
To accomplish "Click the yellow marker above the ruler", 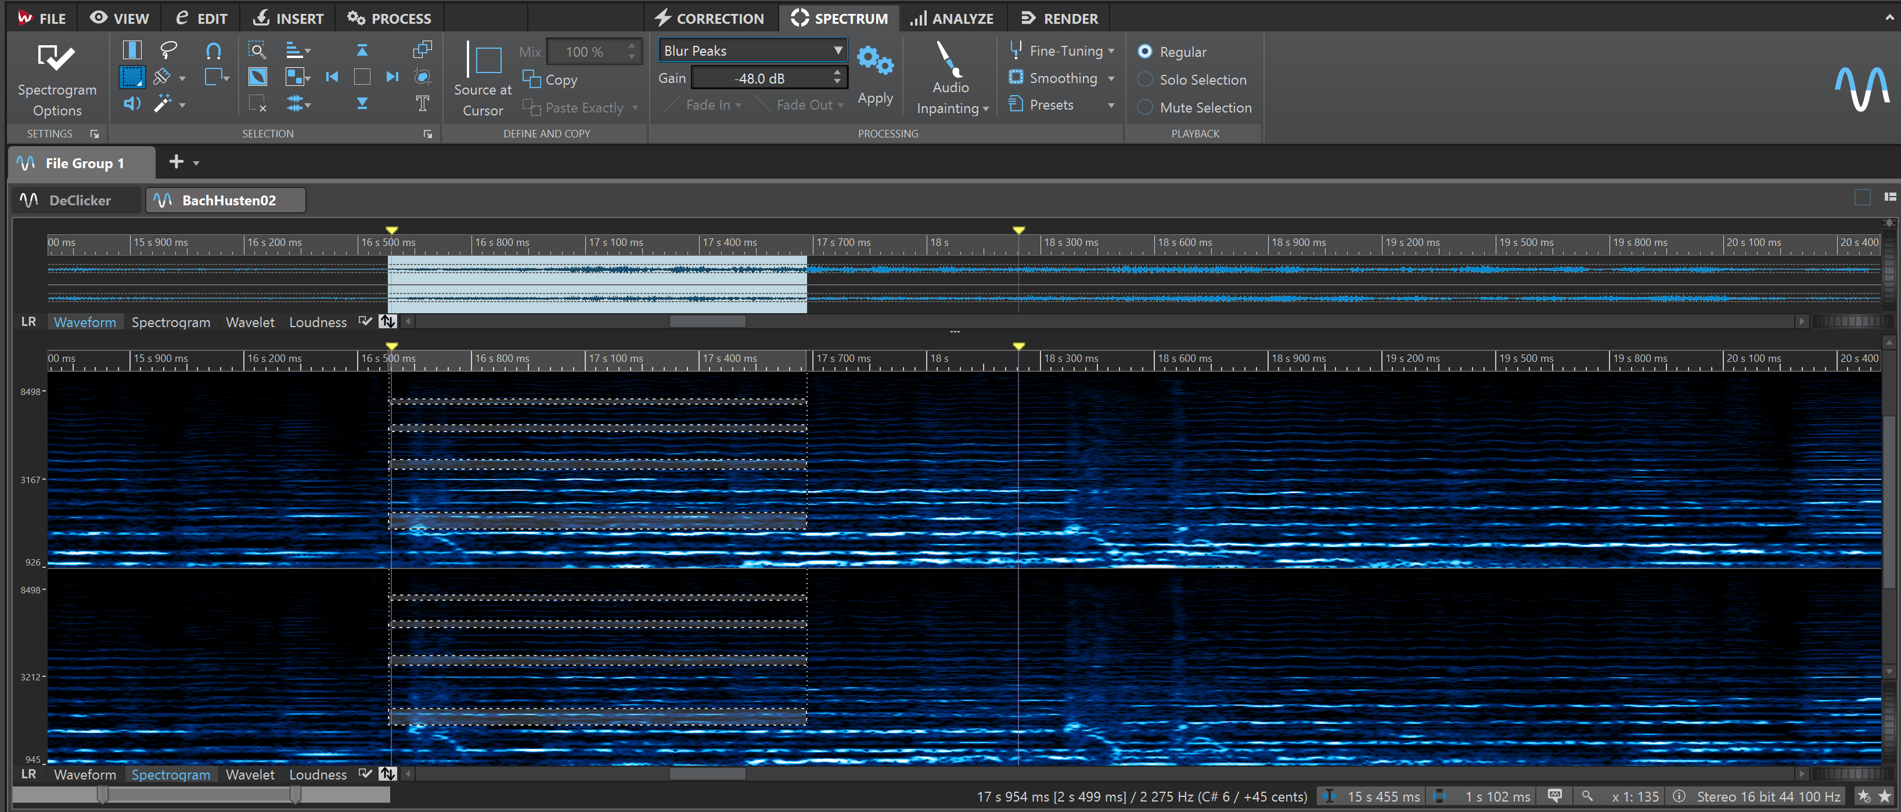I will 391,230.
